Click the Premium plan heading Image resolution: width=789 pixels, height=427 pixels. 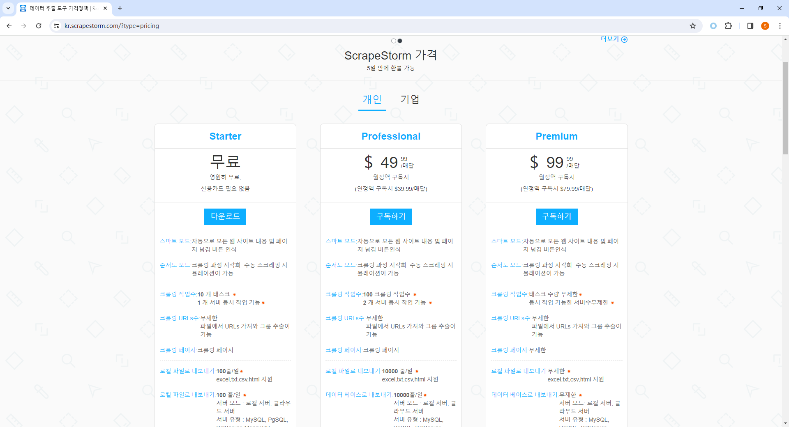pyautogui.click(x=556, y=136)
